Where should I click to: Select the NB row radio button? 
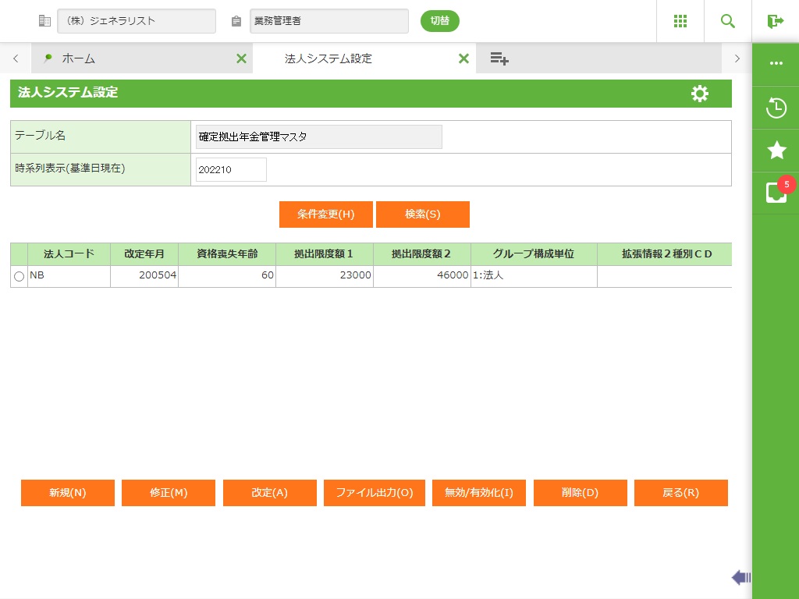point(19,277)
